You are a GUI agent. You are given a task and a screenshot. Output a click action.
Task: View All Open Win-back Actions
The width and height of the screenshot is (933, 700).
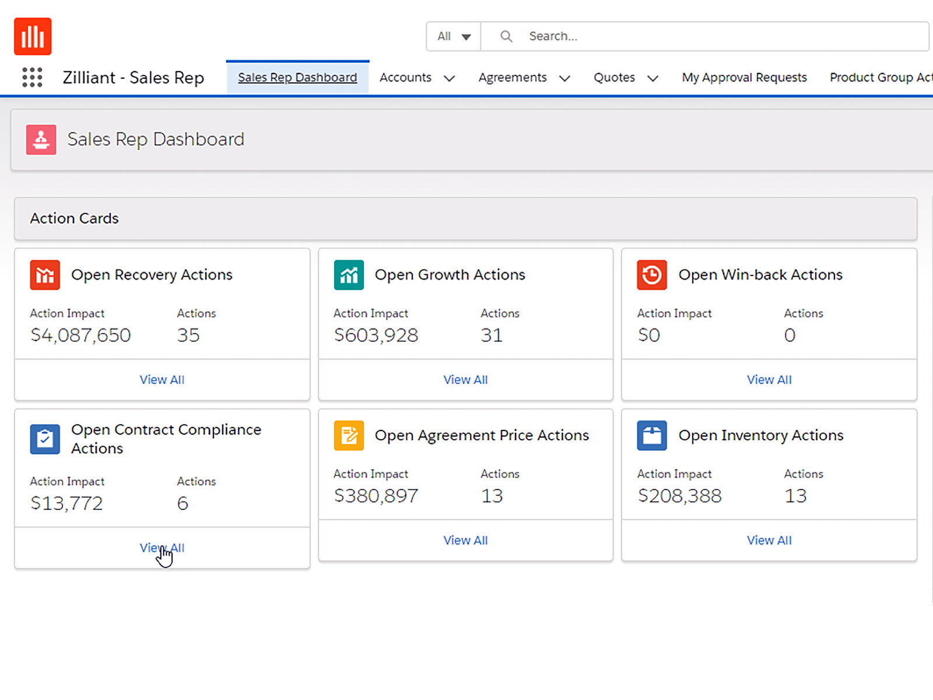[x=769, y=380]
